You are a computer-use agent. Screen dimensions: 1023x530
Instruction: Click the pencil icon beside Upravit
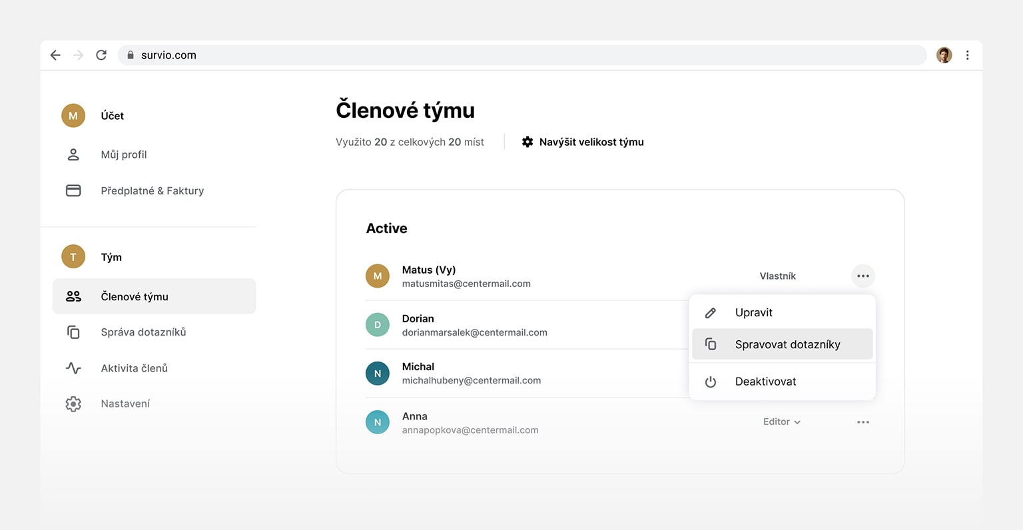(x=710, y=312)
